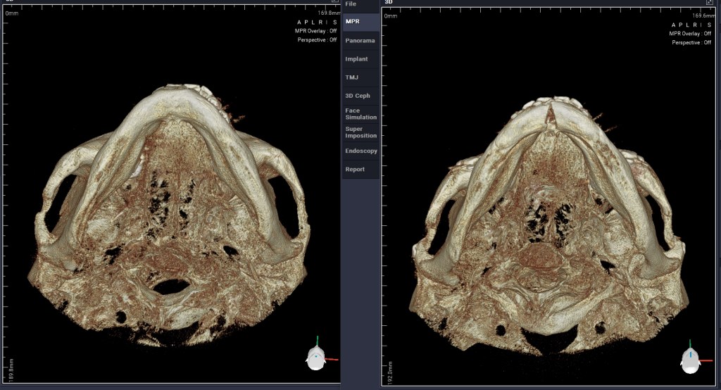
Task: Toggle Perspective in the left view
Action: coord(317,40)
